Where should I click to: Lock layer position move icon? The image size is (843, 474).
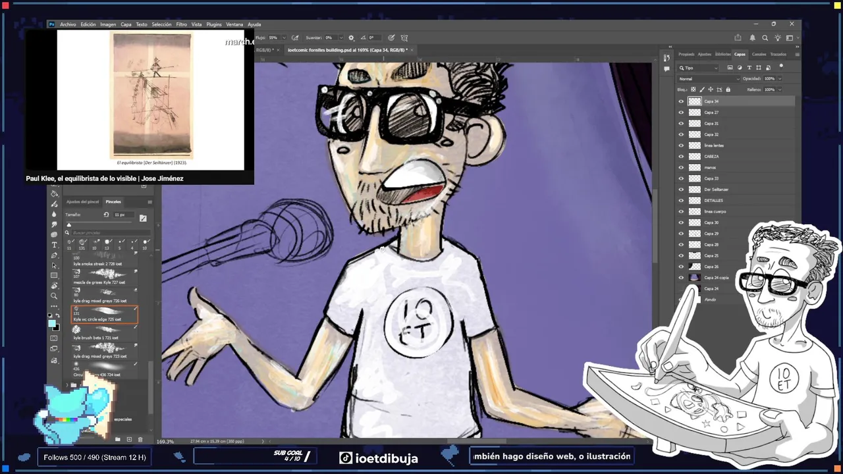(x=711, y=90)
